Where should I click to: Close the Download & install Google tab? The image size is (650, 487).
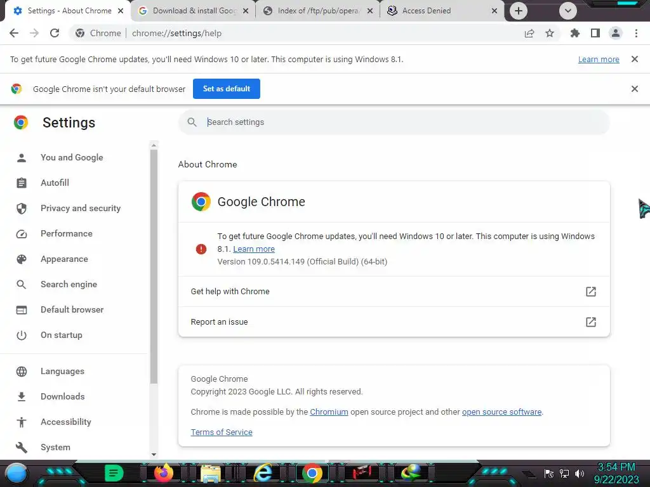[246, 11]
